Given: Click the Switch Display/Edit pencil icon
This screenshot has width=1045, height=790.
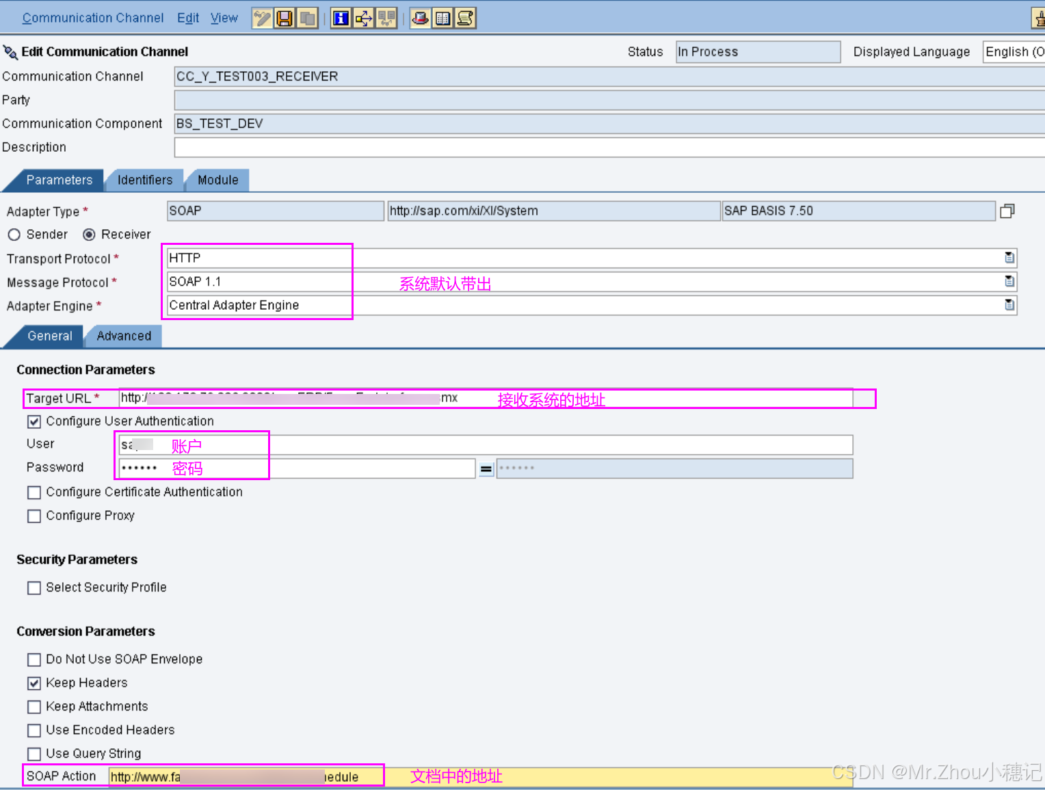Looking at the screenshot, I should 261,18.
